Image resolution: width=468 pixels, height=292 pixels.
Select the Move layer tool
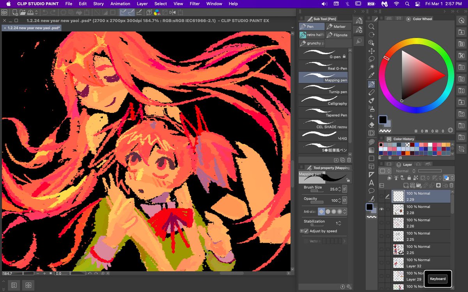tap(371, 51)
